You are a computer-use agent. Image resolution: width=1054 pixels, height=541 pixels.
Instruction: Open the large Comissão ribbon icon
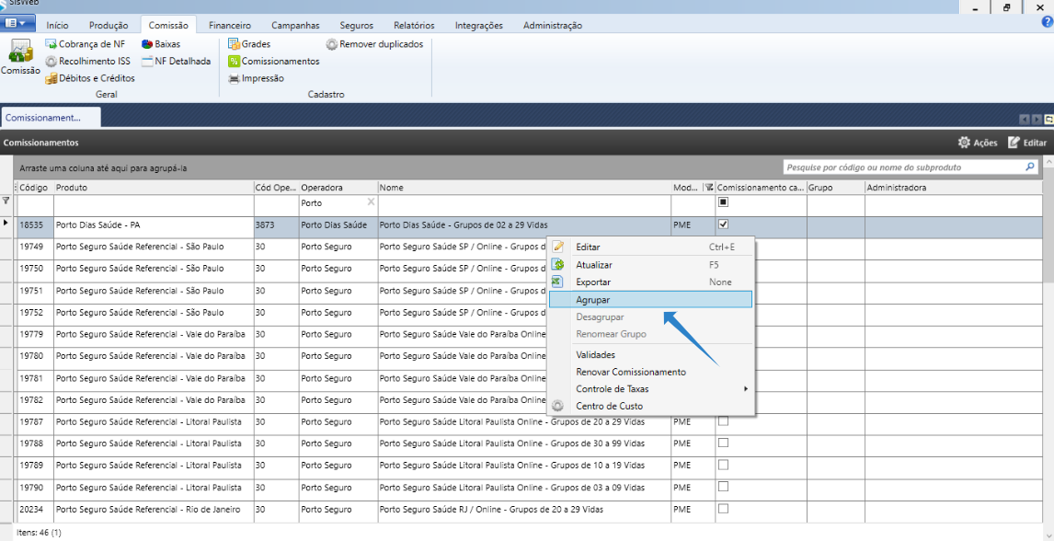pos(20,58)
